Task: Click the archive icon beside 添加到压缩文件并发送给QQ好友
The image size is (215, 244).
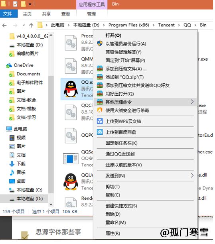Action: coord(100,85)
